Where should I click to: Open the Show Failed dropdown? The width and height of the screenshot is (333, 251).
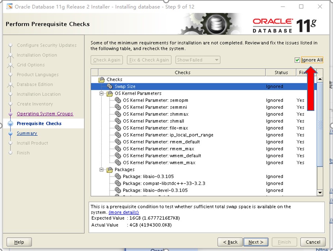point(198,60)
